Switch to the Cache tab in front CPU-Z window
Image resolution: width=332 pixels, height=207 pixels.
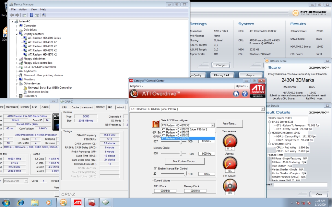coord(75,107)
